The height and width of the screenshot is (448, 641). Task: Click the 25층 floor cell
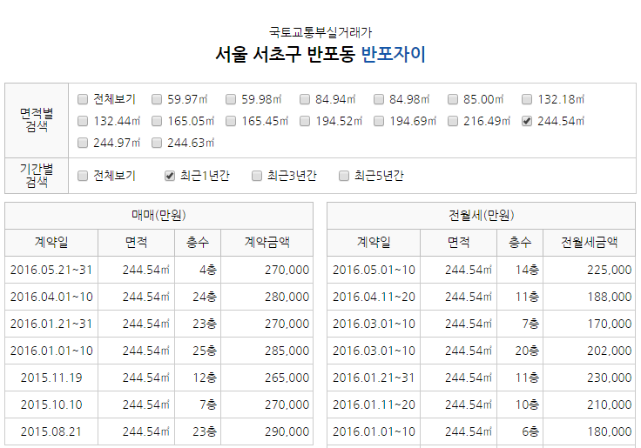point(198,351)
